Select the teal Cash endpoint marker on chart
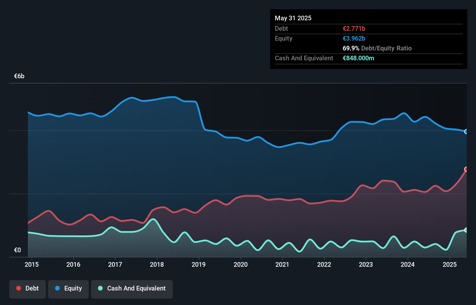Viewport: 476px width, 305px height. pyautogui.click(x=466, y=230)
